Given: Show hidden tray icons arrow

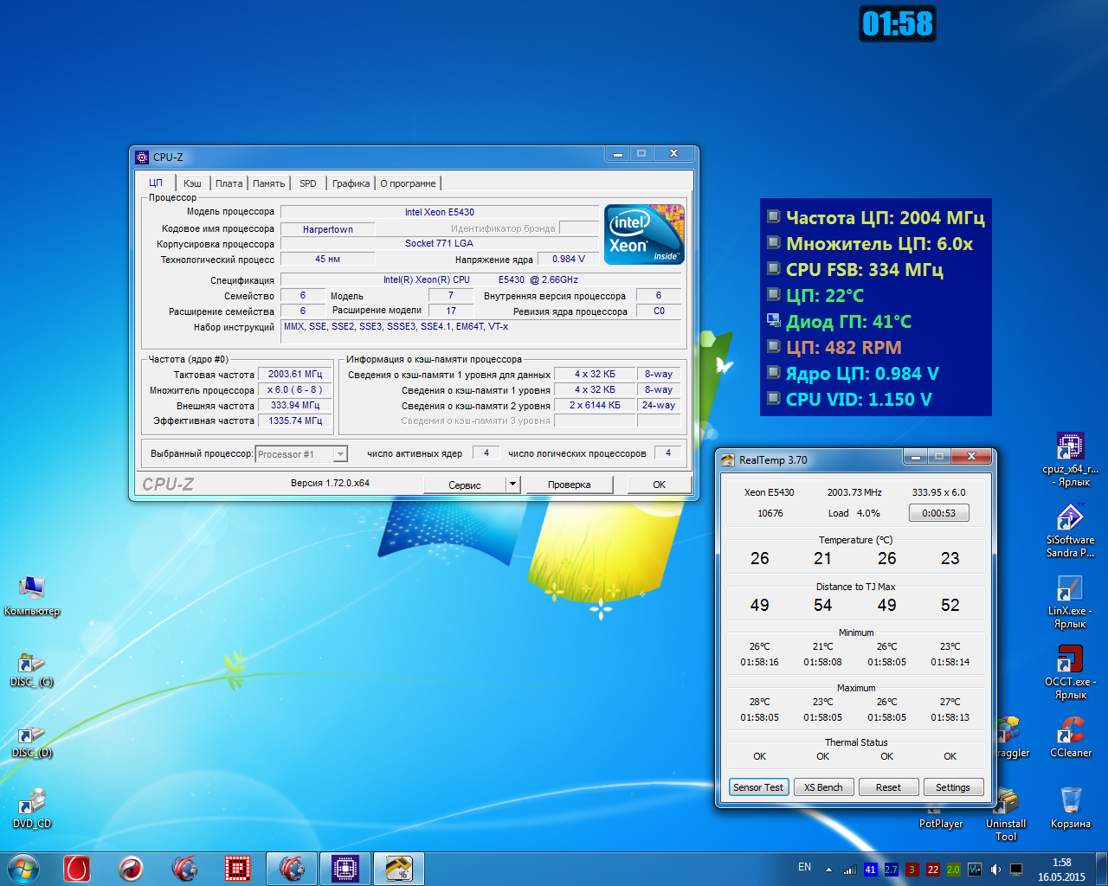Looking at the screenshot, I should click(828, 870).
